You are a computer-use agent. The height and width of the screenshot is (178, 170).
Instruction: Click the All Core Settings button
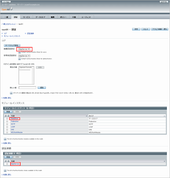12,45
